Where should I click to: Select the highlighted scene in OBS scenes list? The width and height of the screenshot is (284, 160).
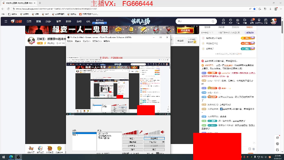pyautogui.click(x=84, y=133)
